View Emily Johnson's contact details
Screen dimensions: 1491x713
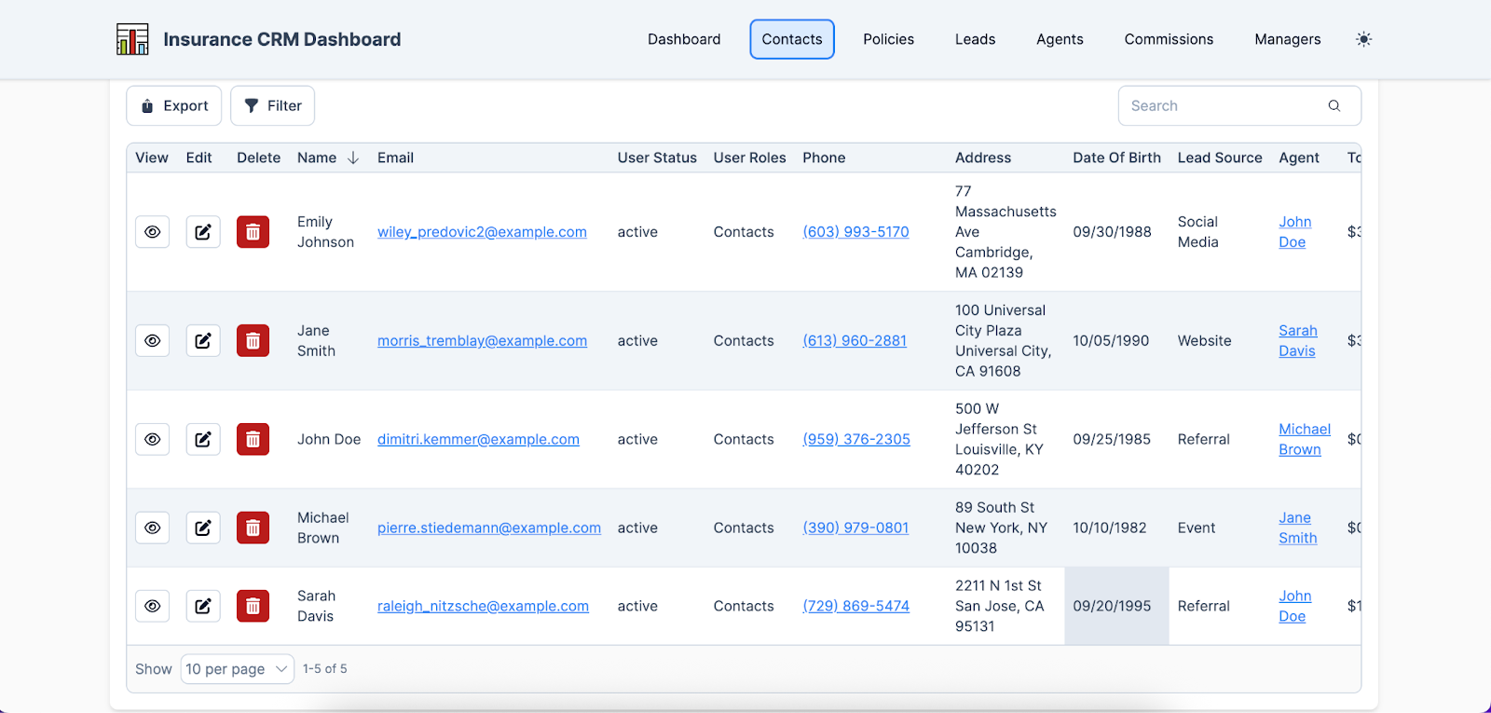coord(153,232)
